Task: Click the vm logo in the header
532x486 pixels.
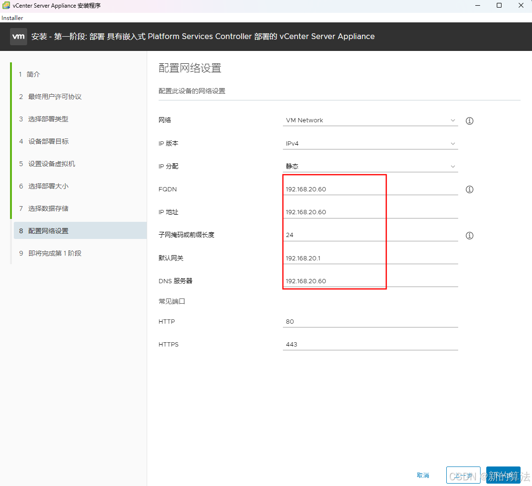Action: coord(18,36)
